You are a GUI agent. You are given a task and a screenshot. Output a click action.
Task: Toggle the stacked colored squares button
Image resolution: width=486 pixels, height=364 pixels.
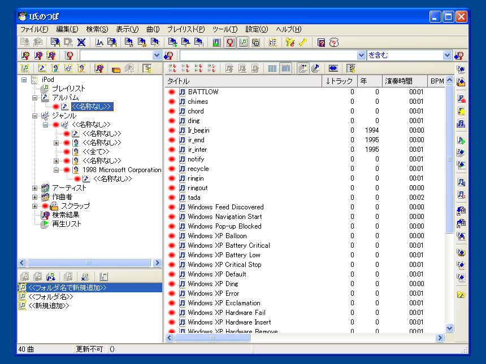coord(302,68)
